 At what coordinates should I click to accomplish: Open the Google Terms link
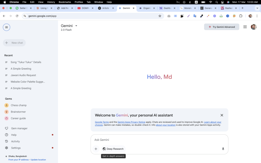tap(102, 122)
